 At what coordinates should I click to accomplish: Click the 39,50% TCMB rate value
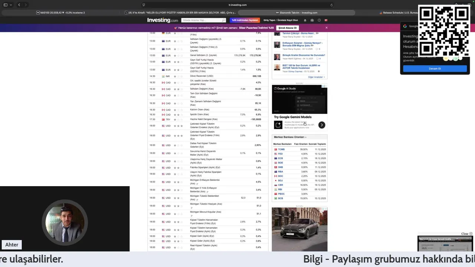coord(304,149)
